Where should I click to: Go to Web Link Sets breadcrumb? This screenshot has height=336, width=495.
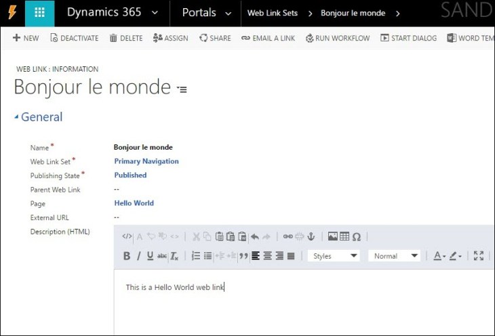coord(273,13)
